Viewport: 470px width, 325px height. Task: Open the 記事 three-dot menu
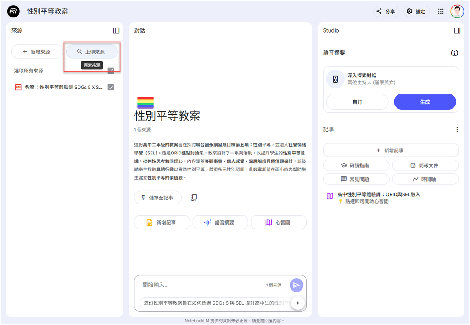pyautogui.click(x=457, y=130)
